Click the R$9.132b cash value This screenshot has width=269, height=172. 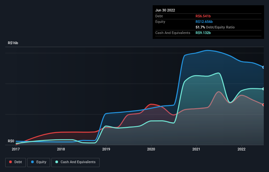pos(203,33)
